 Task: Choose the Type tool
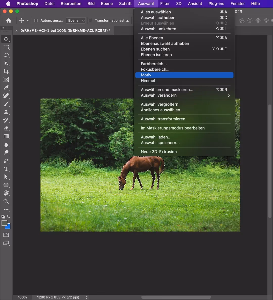pos(6,169)
